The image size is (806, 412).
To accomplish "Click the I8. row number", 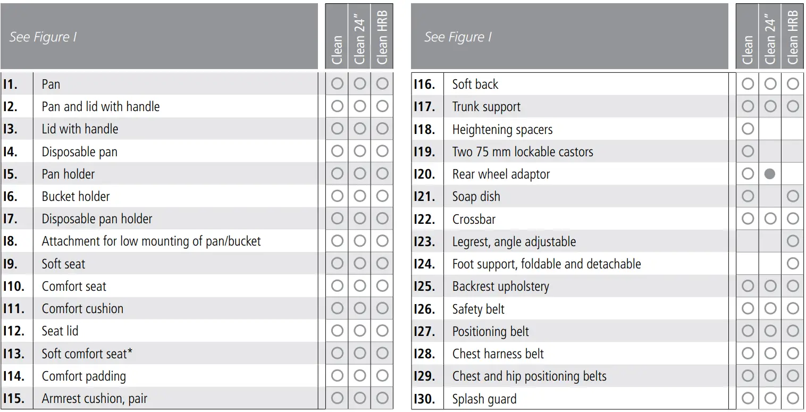I will click(11, 241).
